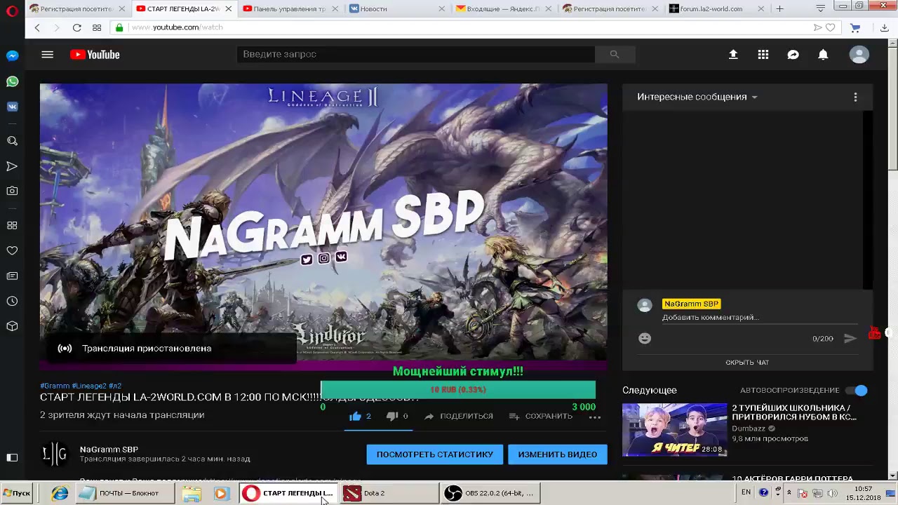
Task: Click the donation goal progress bar
Action: click(x=458, y=389)
